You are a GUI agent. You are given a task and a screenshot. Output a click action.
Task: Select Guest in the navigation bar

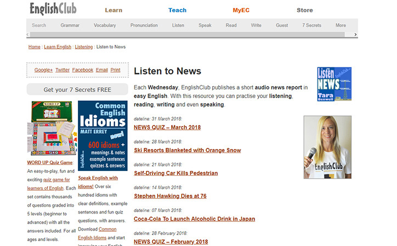[x=282, y=25]
